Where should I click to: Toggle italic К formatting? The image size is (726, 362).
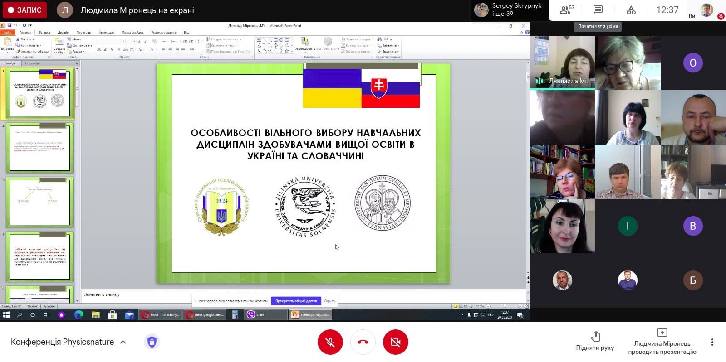(x=106, y=49)
